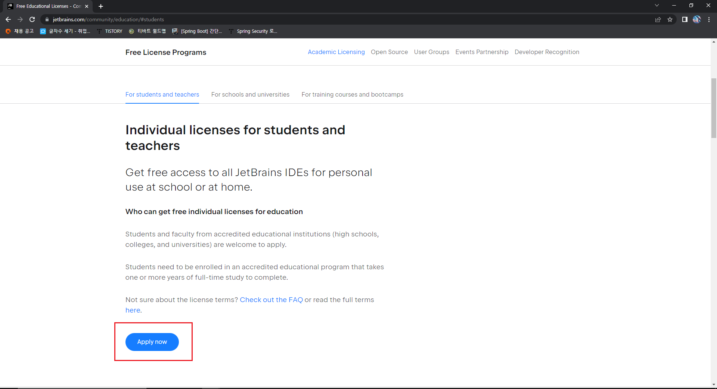The height and width of the screenshot is (389, 717).
Task: Restore down the browser window
Action: pyautogui.click(x=691, y=5)
